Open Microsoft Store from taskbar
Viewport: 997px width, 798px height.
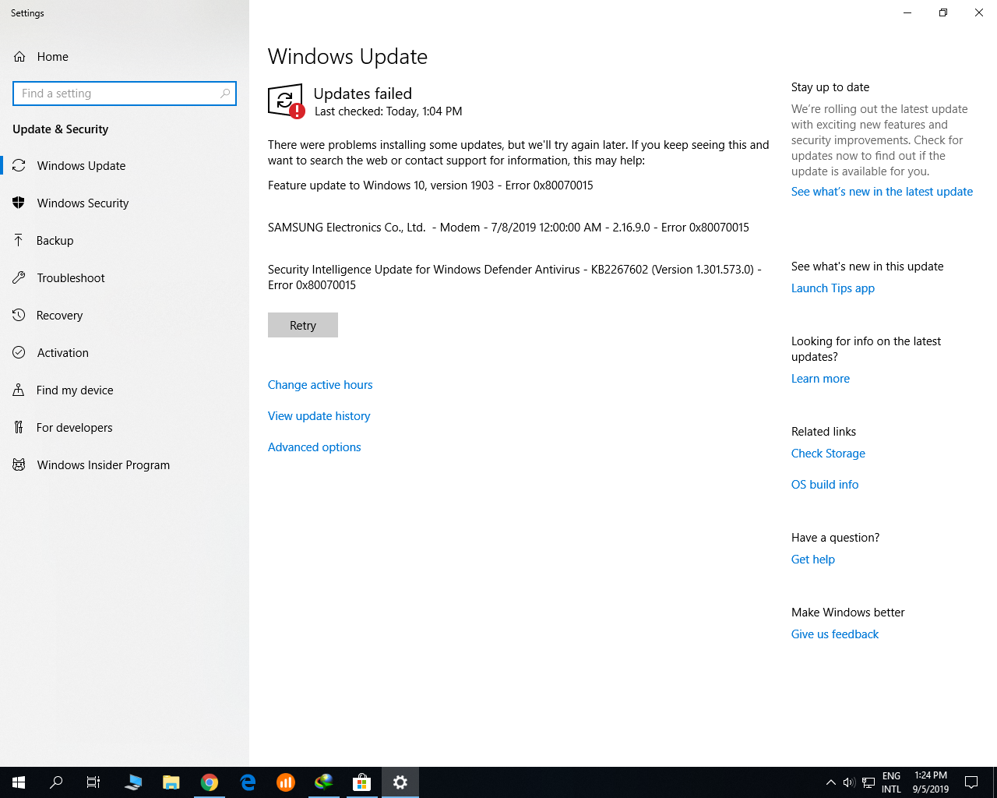point(361,782)
